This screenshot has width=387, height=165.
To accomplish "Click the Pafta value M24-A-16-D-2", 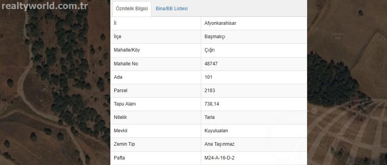I will (x=219, y=158).
